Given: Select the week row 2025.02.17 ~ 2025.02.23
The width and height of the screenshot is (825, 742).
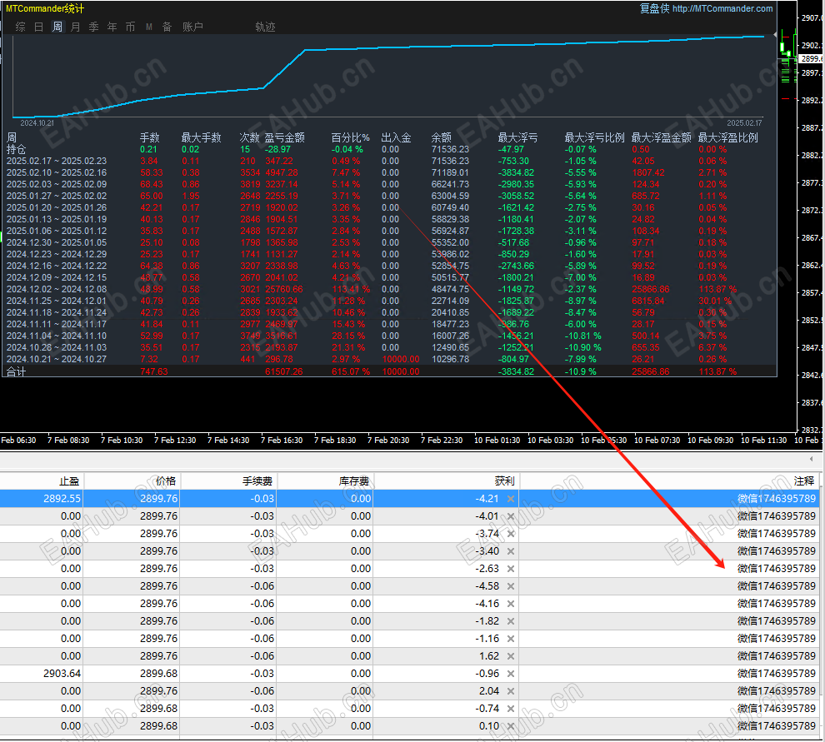Looking at the screenshot, I should (x=389, y=161).
